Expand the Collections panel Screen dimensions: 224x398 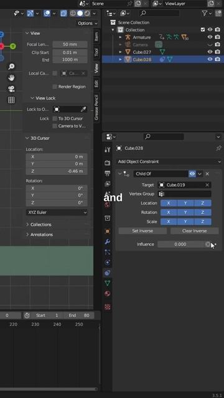(x=27, y=224)
